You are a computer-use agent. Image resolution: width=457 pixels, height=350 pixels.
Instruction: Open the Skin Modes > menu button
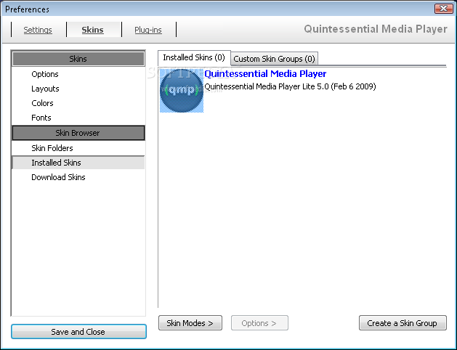(190, 323)
